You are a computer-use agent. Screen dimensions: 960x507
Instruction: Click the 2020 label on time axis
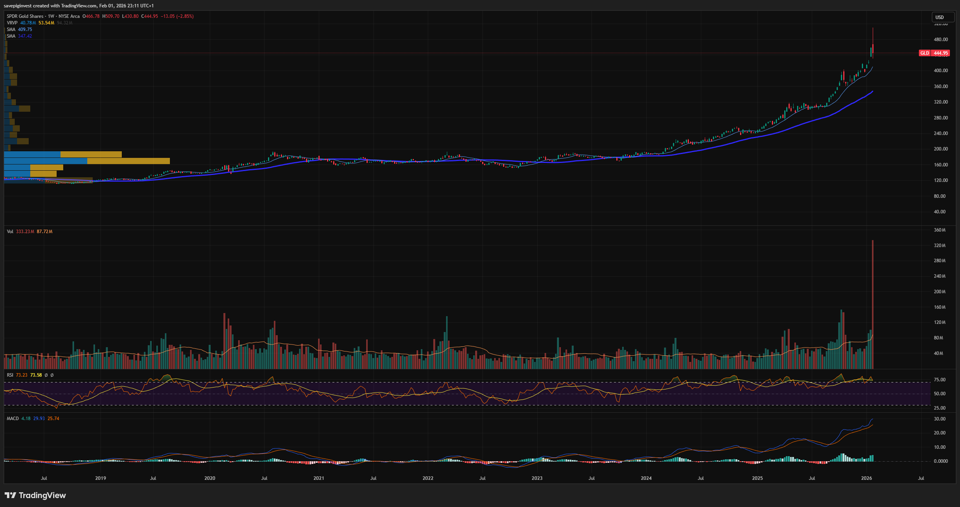pos(209,478)
